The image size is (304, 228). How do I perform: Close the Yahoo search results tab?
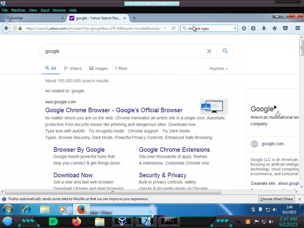(x=125, y=18)
